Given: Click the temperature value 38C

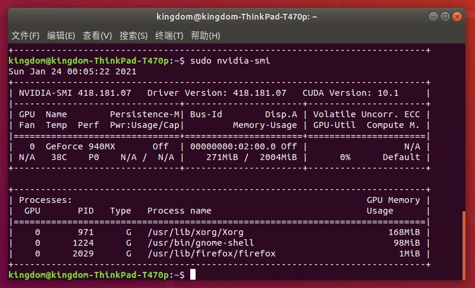Looking at the screenshot, I should pyautogui.click(x=59, y=157).
